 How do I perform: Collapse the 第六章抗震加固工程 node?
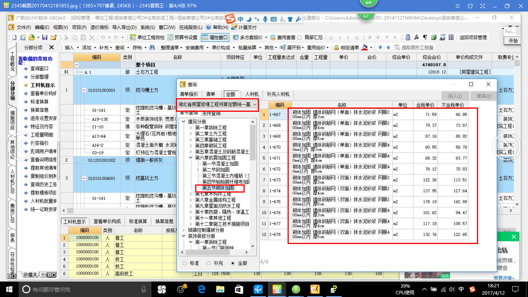click(191, 158)
